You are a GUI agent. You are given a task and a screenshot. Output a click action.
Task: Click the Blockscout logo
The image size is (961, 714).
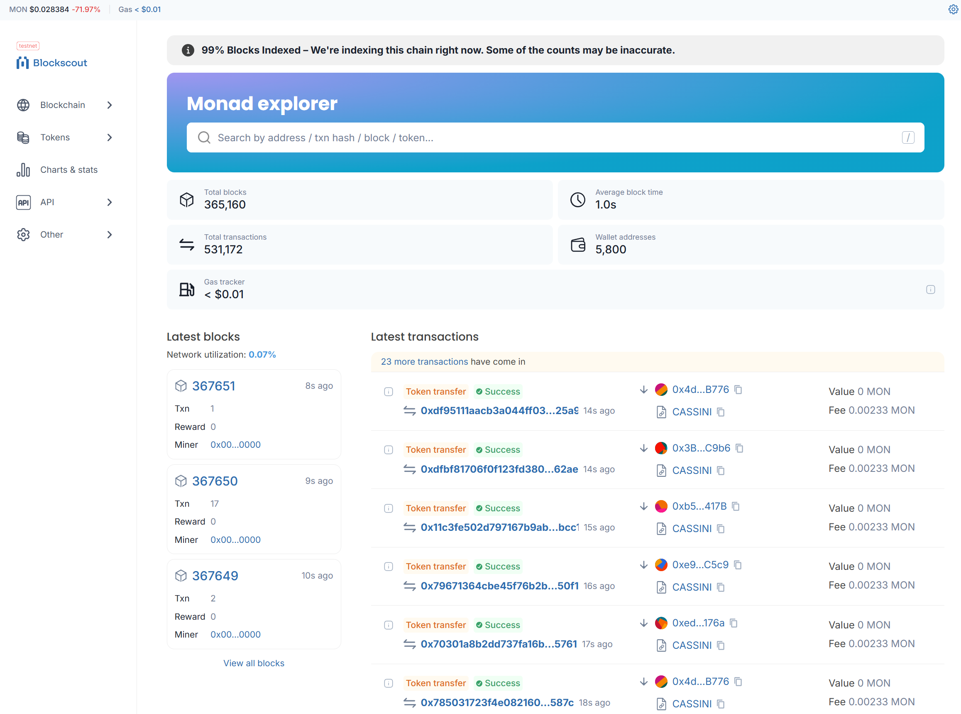(52, 63)
